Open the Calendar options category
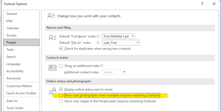 tap(12, 28)
